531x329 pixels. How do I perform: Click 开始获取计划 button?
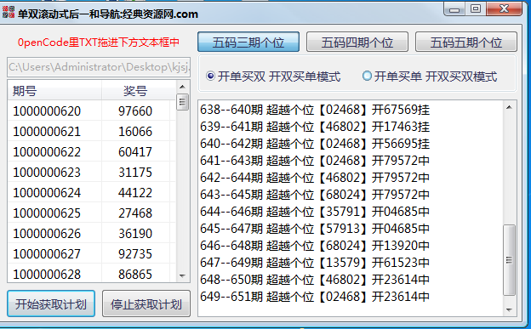[51, 303]
